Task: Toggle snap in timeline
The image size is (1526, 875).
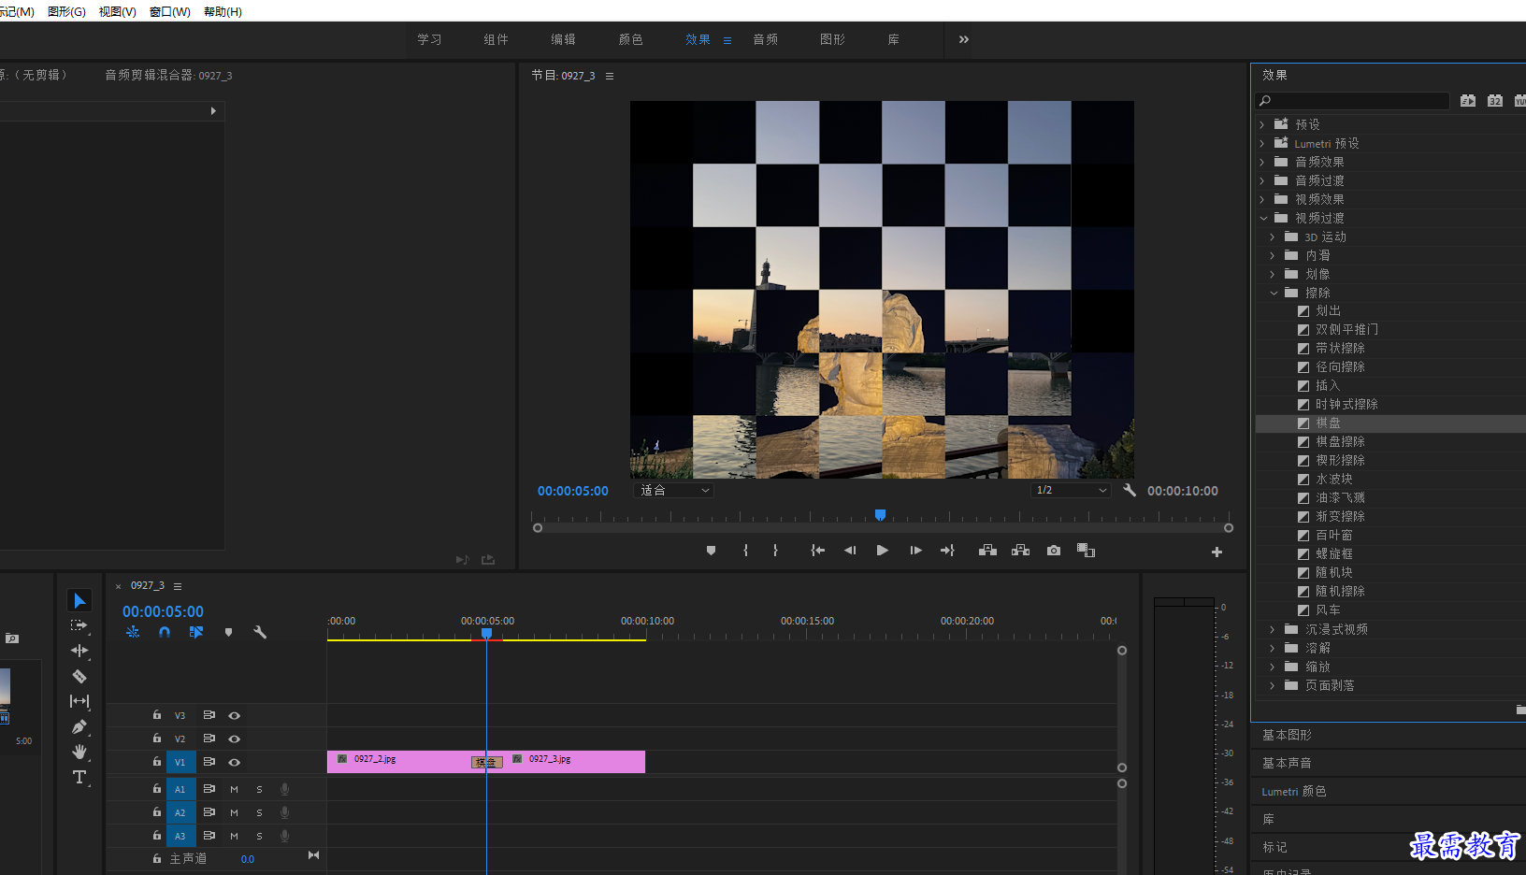Action: coord(165,632)
